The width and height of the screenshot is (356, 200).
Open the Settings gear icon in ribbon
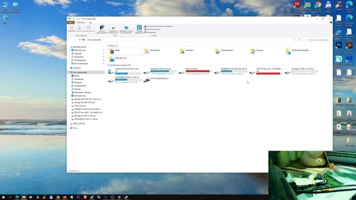pyautogui.click(x=139, y=27)
